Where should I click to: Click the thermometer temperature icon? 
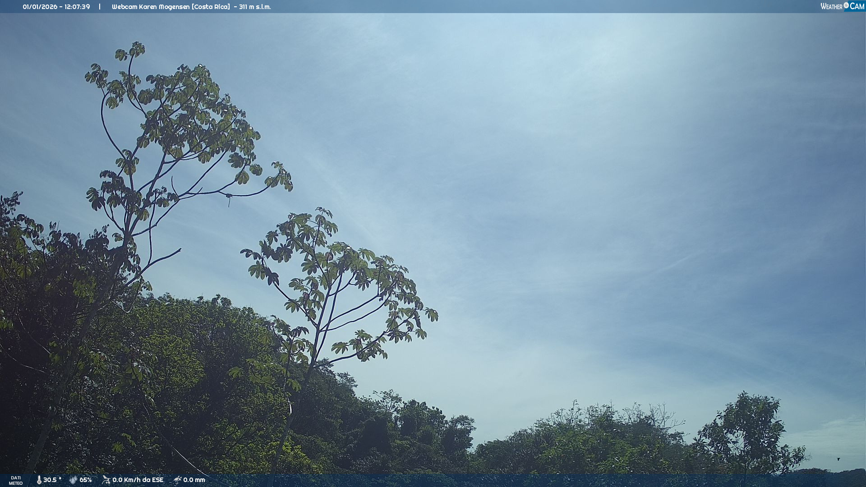39,480
